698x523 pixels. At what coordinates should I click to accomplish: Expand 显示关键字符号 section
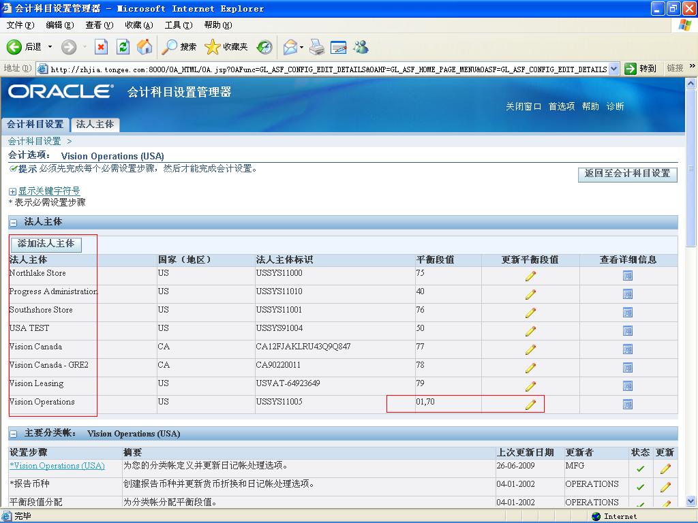(12, 191)
